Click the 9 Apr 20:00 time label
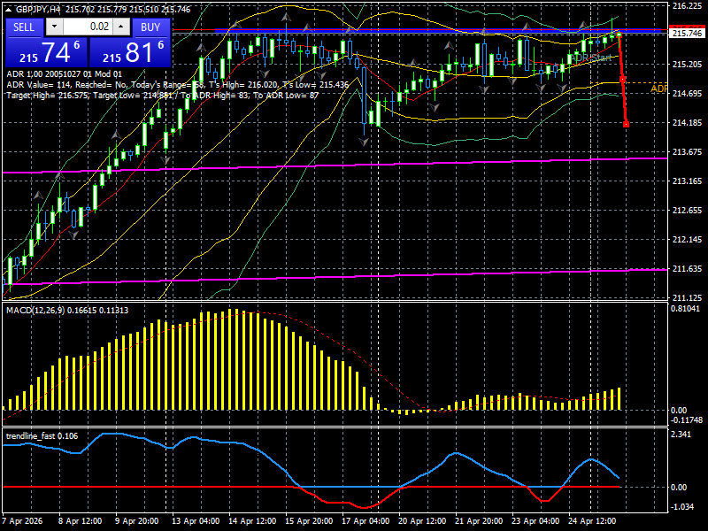Screen dimensions: 708x531 [137, 521]
